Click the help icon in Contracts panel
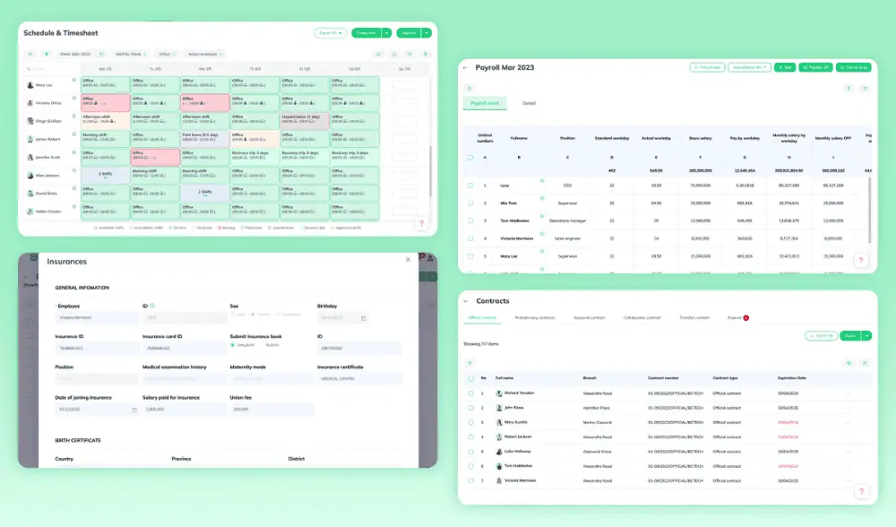Image resolution: width=896 pixels, height=527 pixels. coord(860,491)
